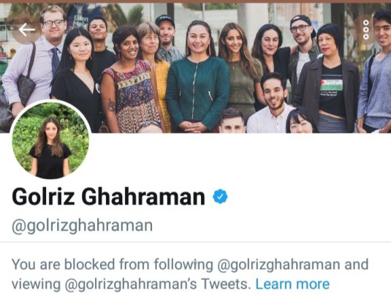Click the blue verified checkmark badge

click(220, 196)
